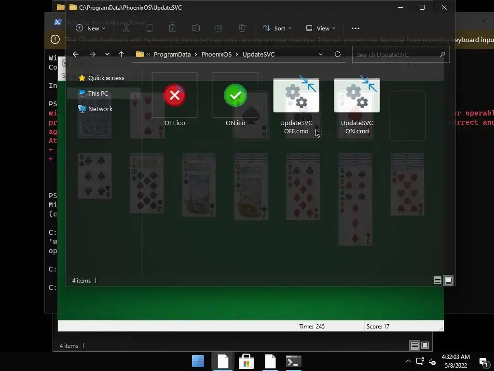Click the network icon in the system tray

(x=420, y=361)
